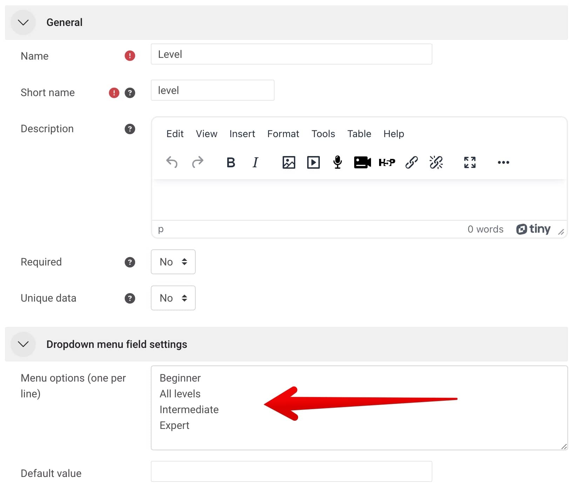Record video with the camera icon
This screenshot has width=573, height=491.
363,162
